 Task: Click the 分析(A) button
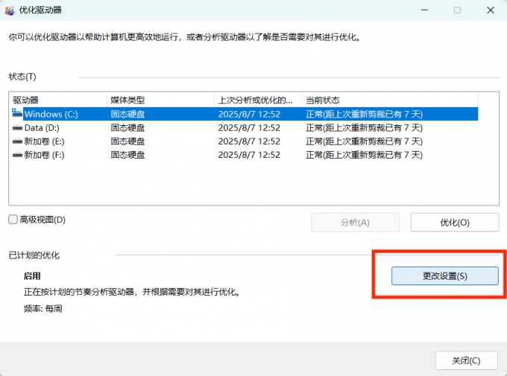coord(355,222)
